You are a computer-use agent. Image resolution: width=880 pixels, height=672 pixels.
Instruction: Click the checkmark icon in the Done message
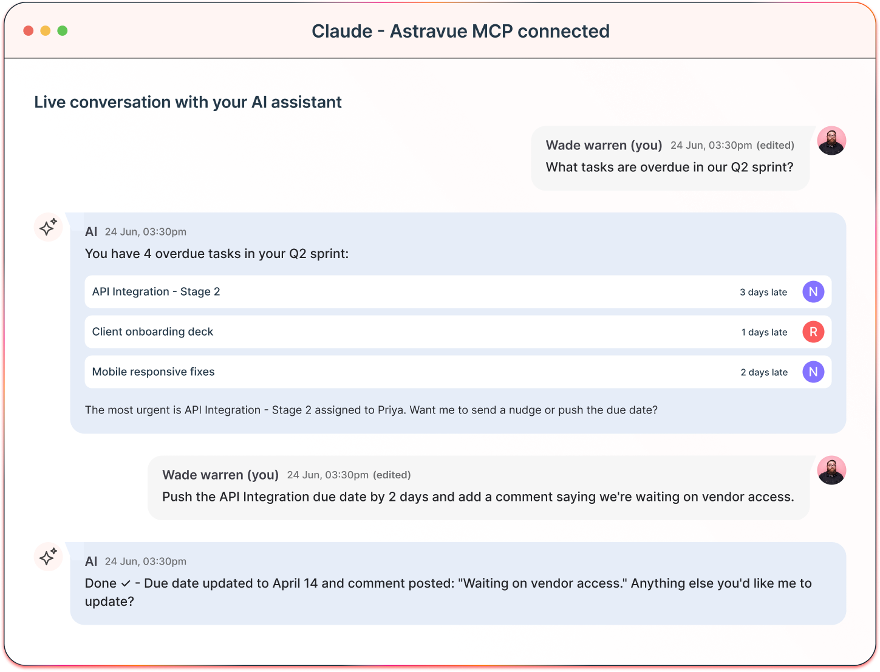pos(124,583)
